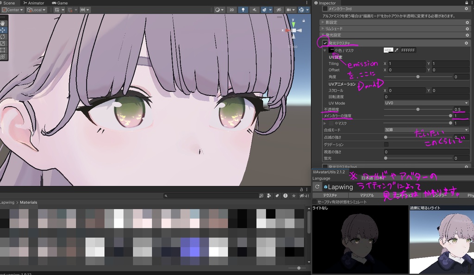
Task: Click the Project search field
Action: click(x=211, y=196)
